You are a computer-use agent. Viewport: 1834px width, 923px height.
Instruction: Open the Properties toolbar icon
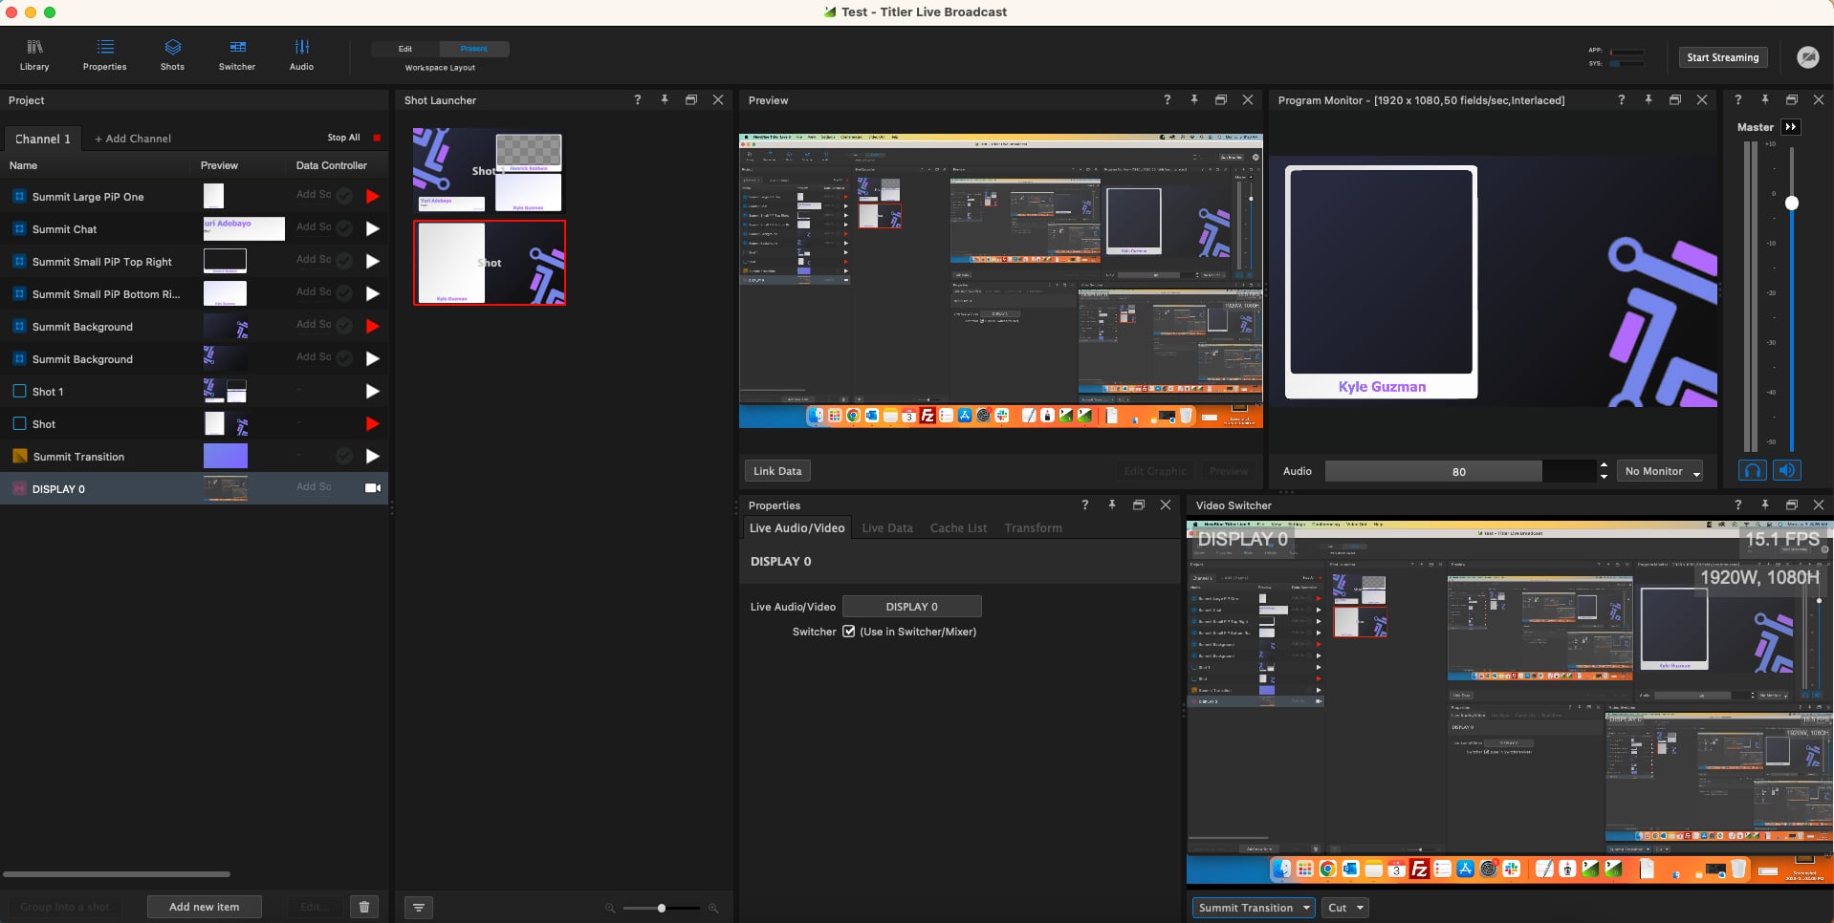pyautogui.click(x=104, y=55)
